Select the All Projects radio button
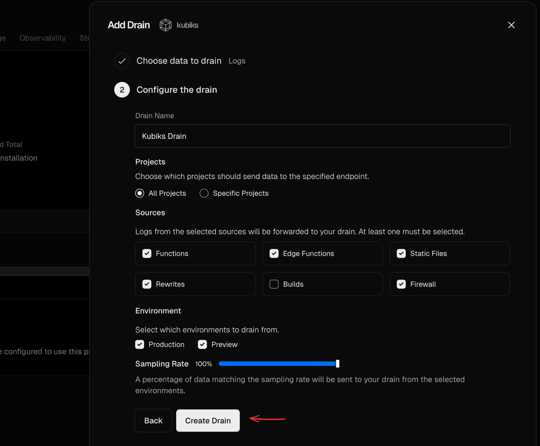The width and height of the screenshot is (540, 446). point(139,193)
